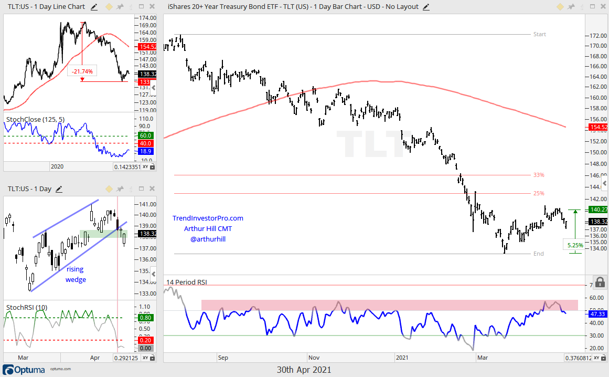
Task: Click the yellow diamond icon on the 1 Day Bar Chart panel
Action: coord(560,7)
